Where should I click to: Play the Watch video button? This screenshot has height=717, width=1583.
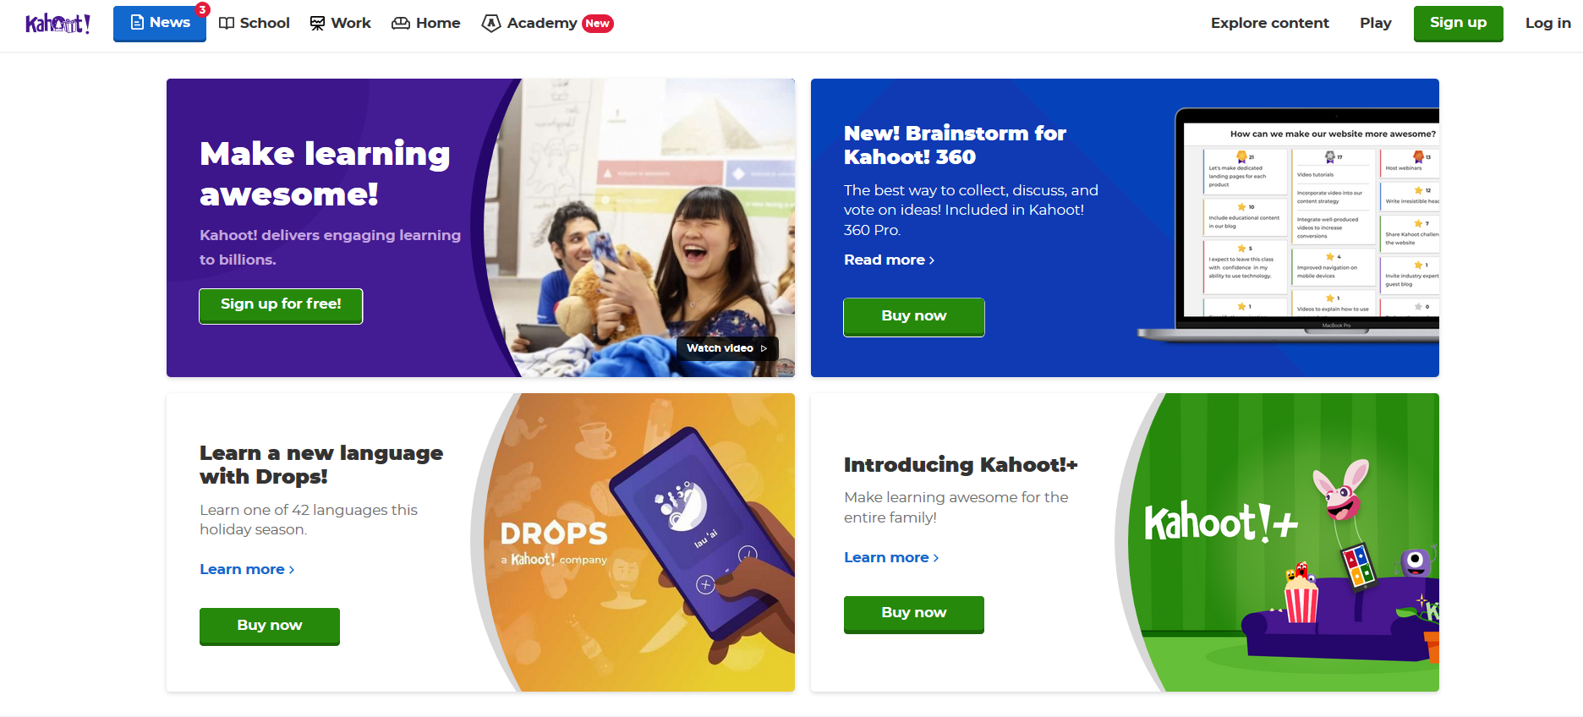(x=727, y=348)
